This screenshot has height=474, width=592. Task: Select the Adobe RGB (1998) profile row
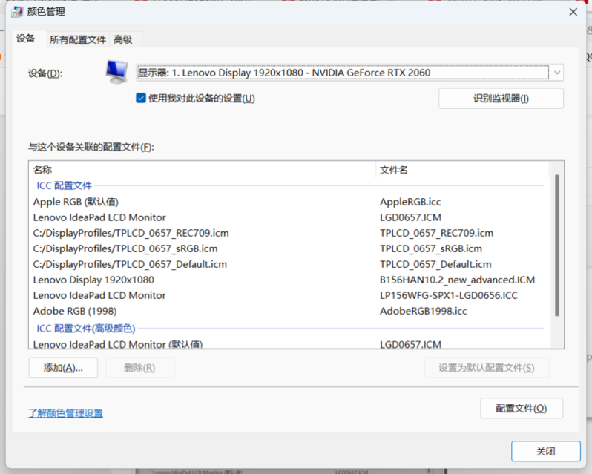pos(75,311)
